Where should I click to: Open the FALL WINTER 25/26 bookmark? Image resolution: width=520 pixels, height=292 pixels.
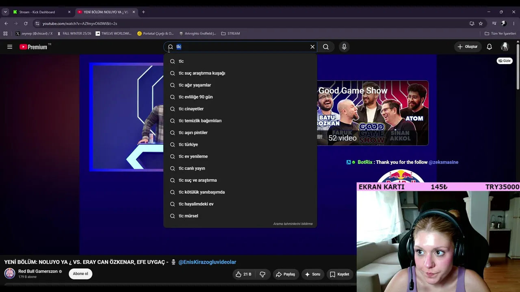pos(74,34)
